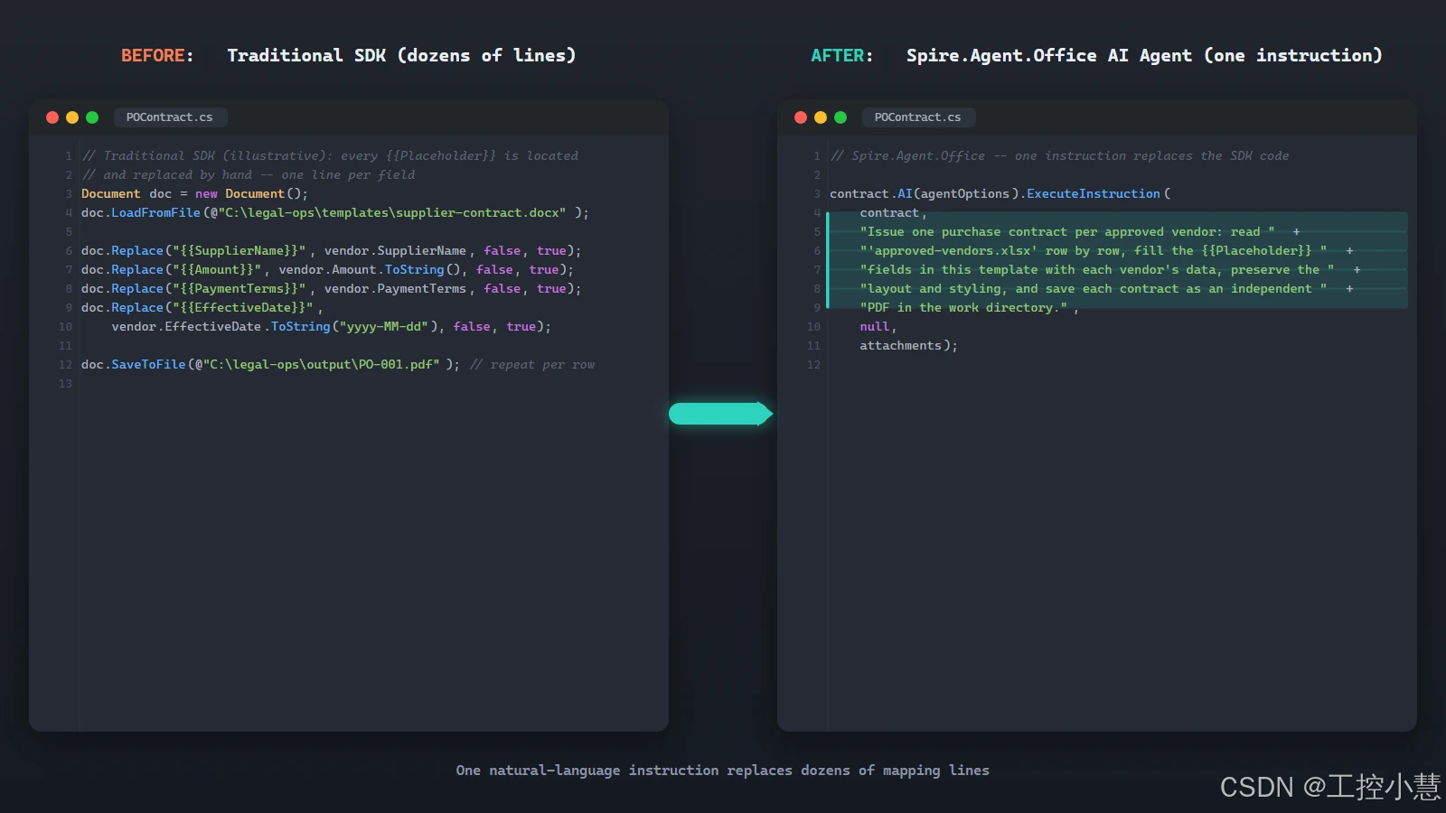
Task: Click the "null," argument line
Action: tap(878, 326)
